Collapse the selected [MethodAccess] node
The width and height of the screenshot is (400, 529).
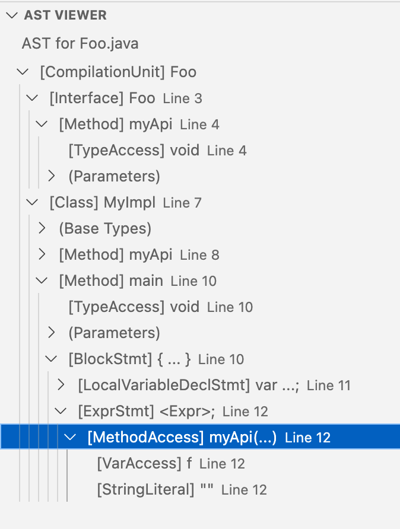[x=70, y=437]
